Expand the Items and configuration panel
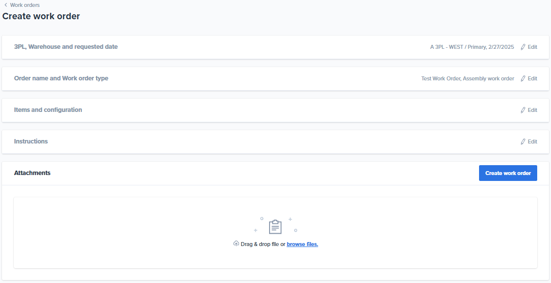 tap(275, 110)
